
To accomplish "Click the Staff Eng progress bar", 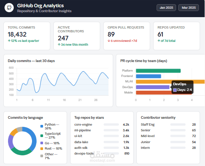I will point(178,124).
